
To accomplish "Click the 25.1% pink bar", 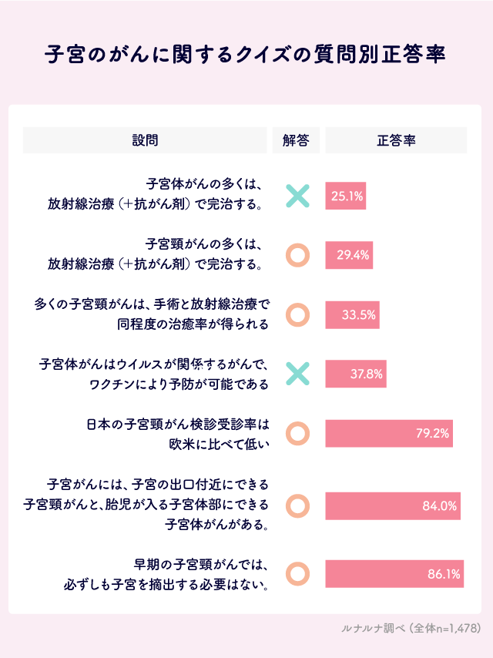I will click(x=346, y=196).
